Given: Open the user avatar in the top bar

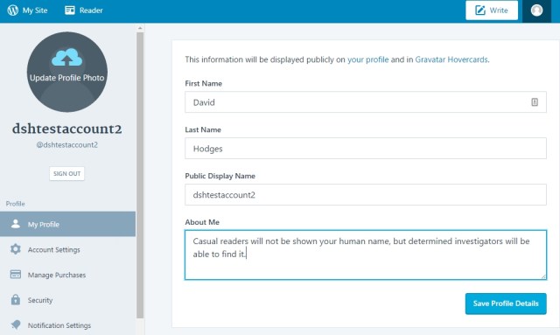Looking at the screenshot, I should pos(536,10).
